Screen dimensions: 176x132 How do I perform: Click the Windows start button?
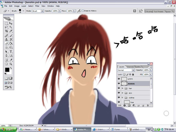[x=8, y=129]
